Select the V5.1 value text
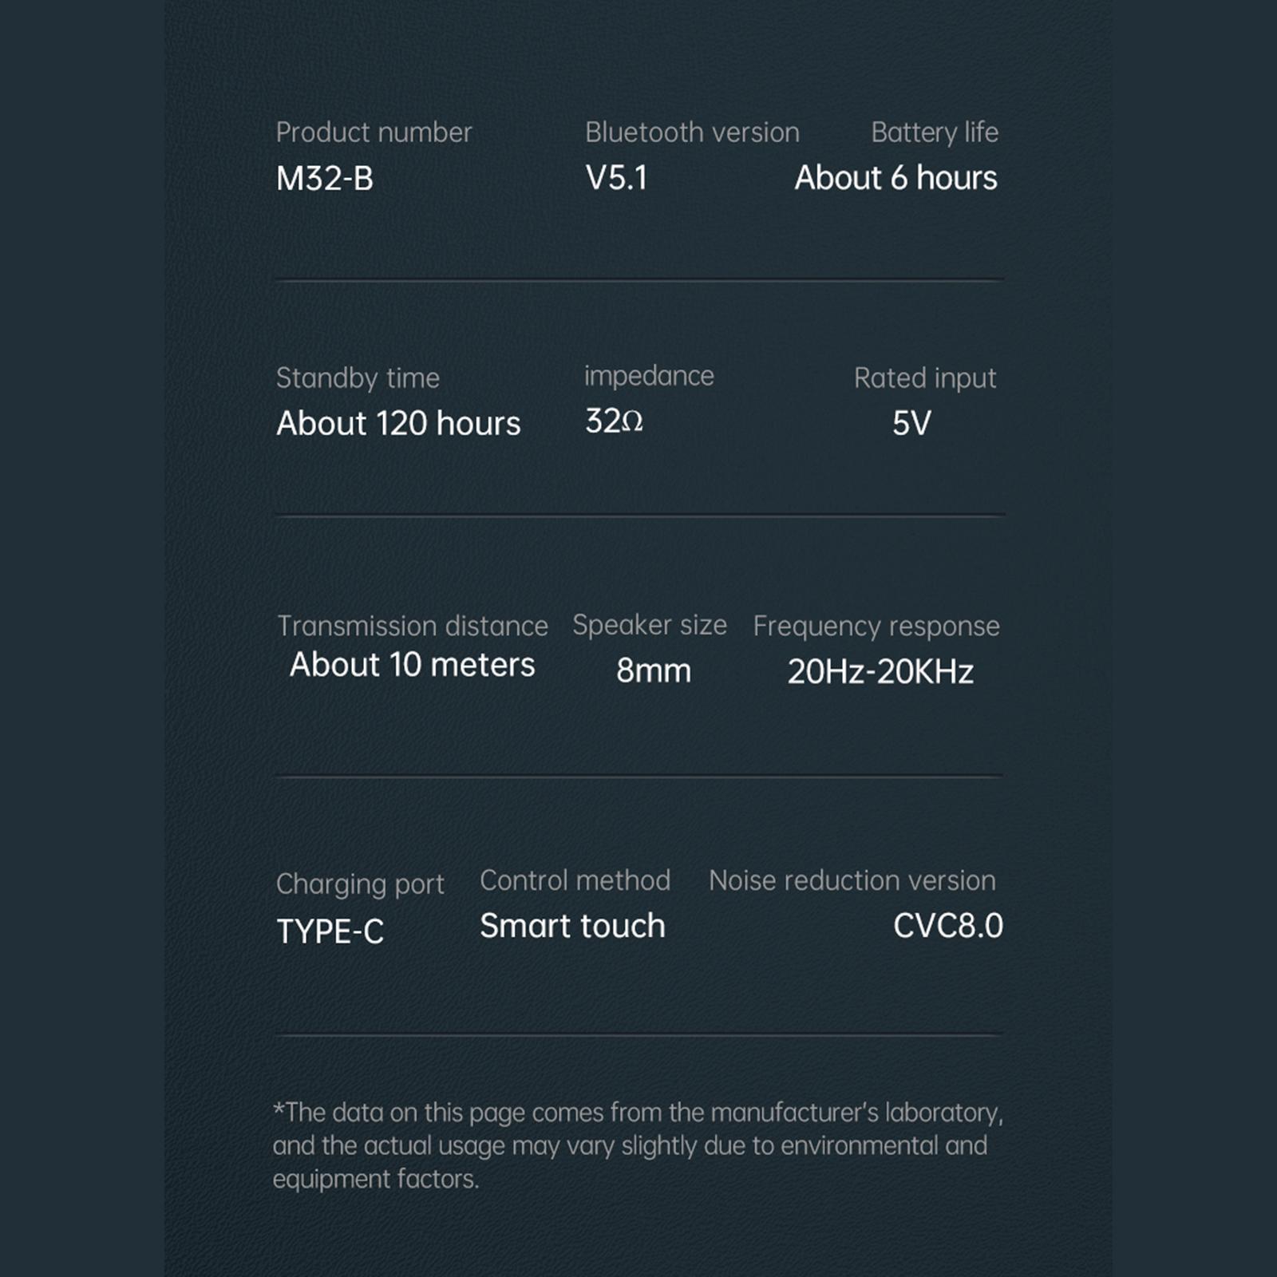The image size is (1277, 1277). tap(616, 178)
